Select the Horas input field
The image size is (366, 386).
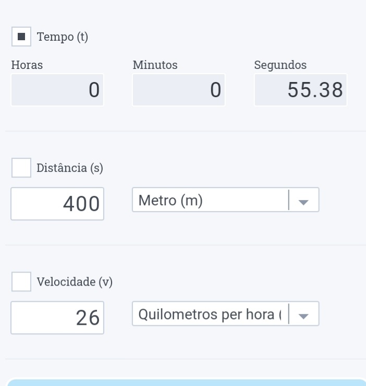pyautogui.click(x=57, y=90)
